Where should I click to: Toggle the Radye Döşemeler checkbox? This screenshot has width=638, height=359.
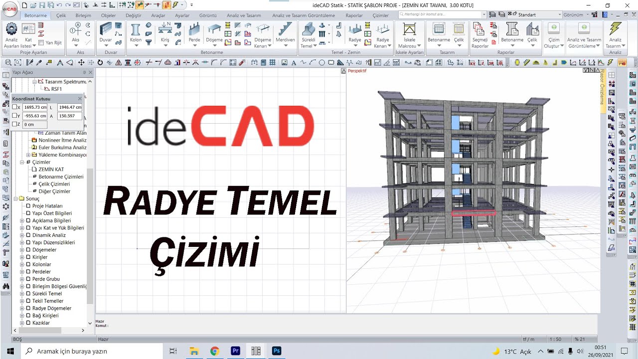28,308
